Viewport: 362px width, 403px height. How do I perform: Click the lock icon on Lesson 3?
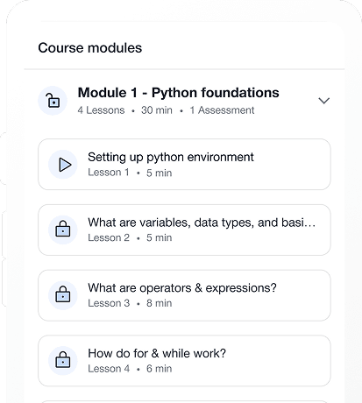63,295
